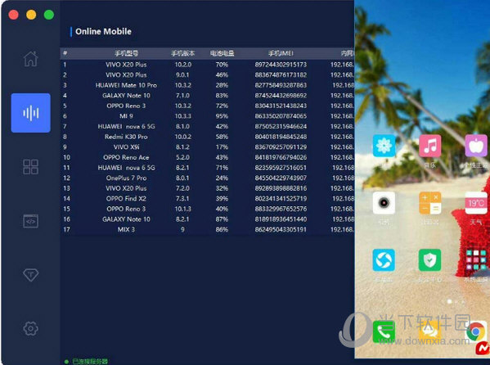Click IMEI 875052315946624 of HUAWEI nova

(281, 126)
